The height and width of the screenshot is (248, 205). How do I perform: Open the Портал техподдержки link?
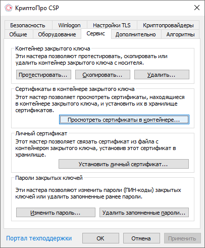(x=39, y=238)
